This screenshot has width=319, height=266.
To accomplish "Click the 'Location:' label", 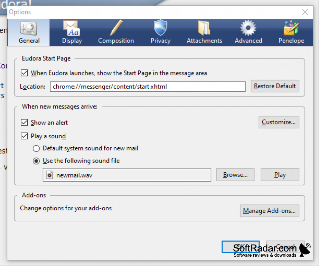I will [x=32, y=86].
